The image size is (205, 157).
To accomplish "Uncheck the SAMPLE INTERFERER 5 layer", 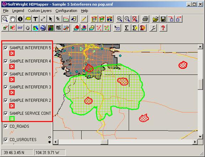I will pyautogui.click(x=6, y=48).
